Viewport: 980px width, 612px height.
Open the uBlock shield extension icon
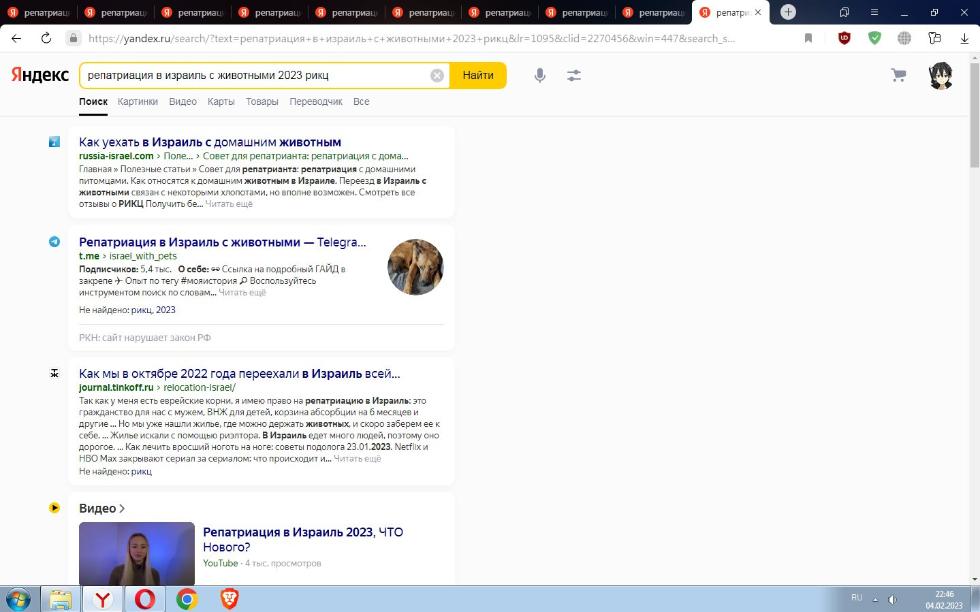844,38
